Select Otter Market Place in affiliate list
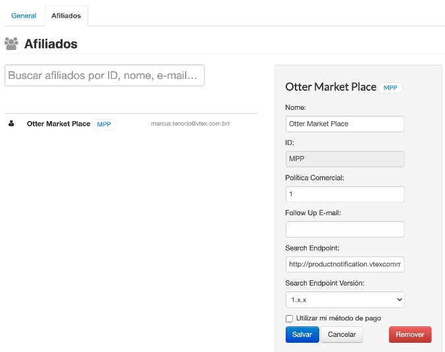The height and width of the screenshot is (352, 445). 58,124
